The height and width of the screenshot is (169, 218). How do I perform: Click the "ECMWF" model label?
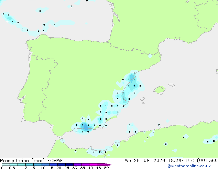point(55,161)
